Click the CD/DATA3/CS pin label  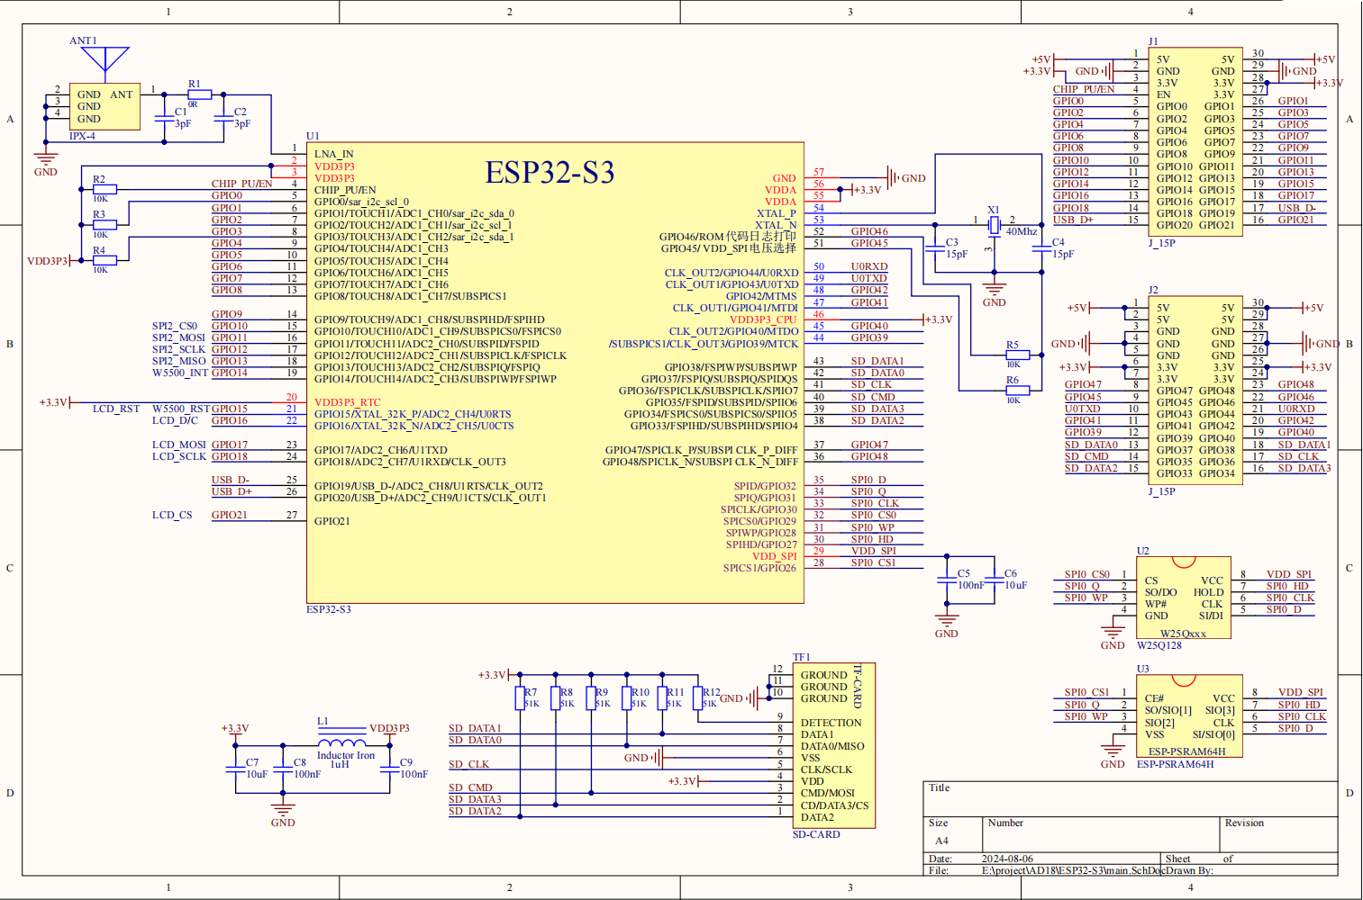[834, 805]
